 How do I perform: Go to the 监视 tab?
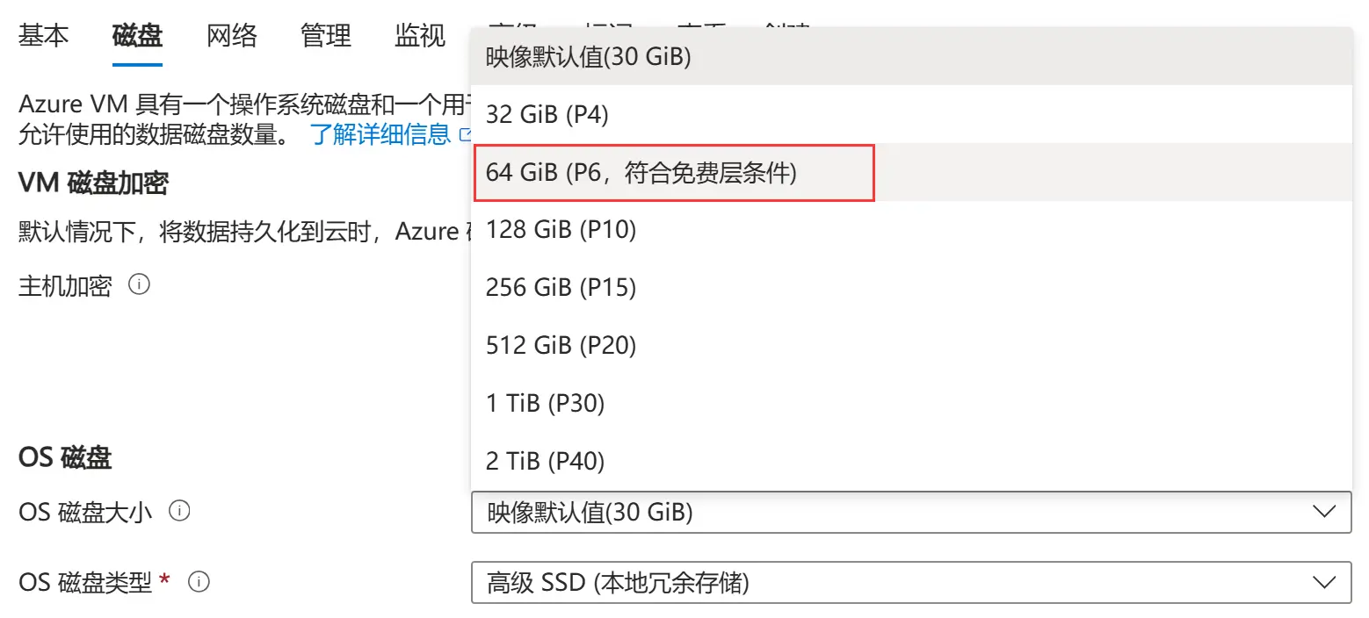pyautogui.click(x=420, y=36)
